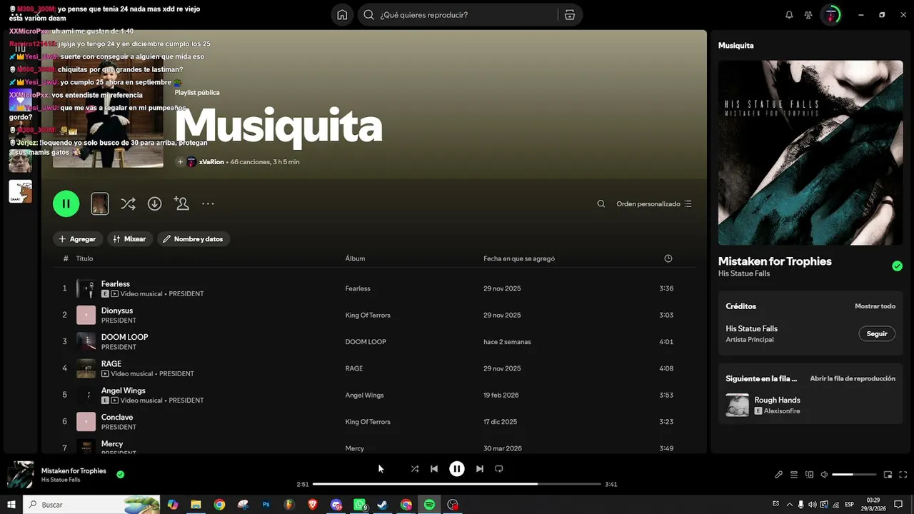
Task: Pause playback in the bottom player
Action: click(457, 469)
